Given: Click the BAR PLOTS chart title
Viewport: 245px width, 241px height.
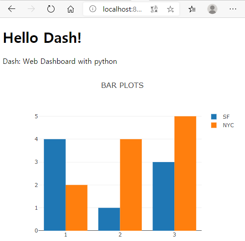Looking at the screenshot, I should 122,85.
